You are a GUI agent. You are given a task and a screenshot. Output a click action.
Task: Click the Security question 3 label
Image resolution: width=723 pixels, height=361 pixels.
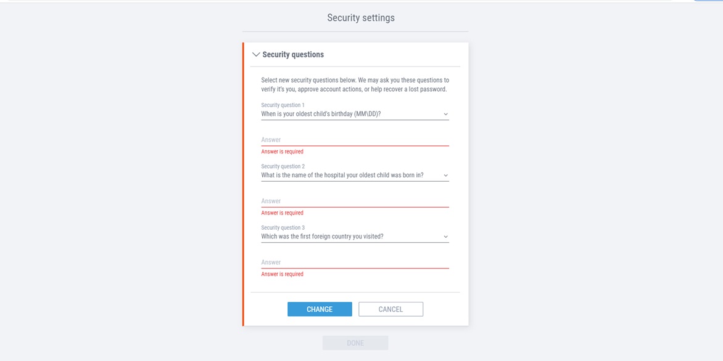pos(283,227)
